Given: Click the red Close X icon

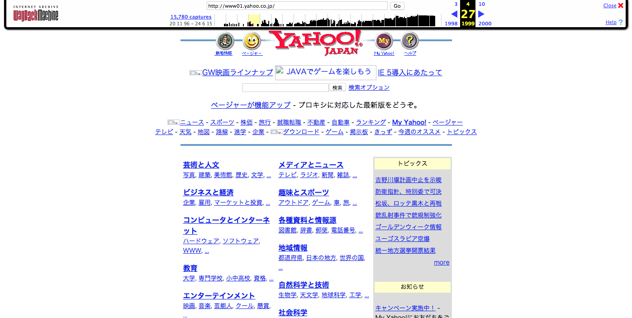Looking at the screenshot, I should [621, 5].
